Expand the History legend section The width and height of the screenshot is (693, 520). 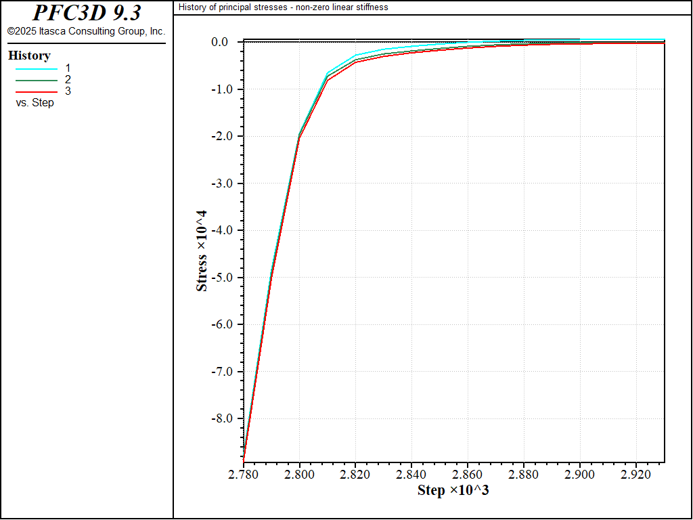tap(28, 56)
